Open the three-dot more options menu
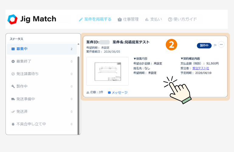Viewport: 234px width, 152px height. (x=221, y=44)
